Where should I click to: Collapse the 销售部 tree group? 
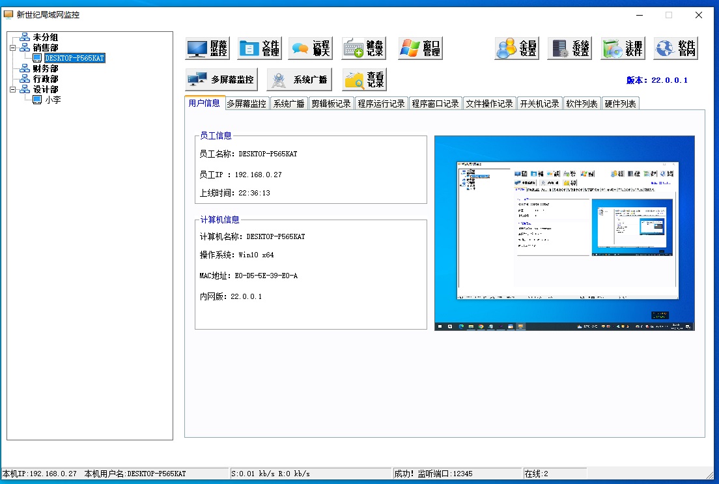click(12, 48)
